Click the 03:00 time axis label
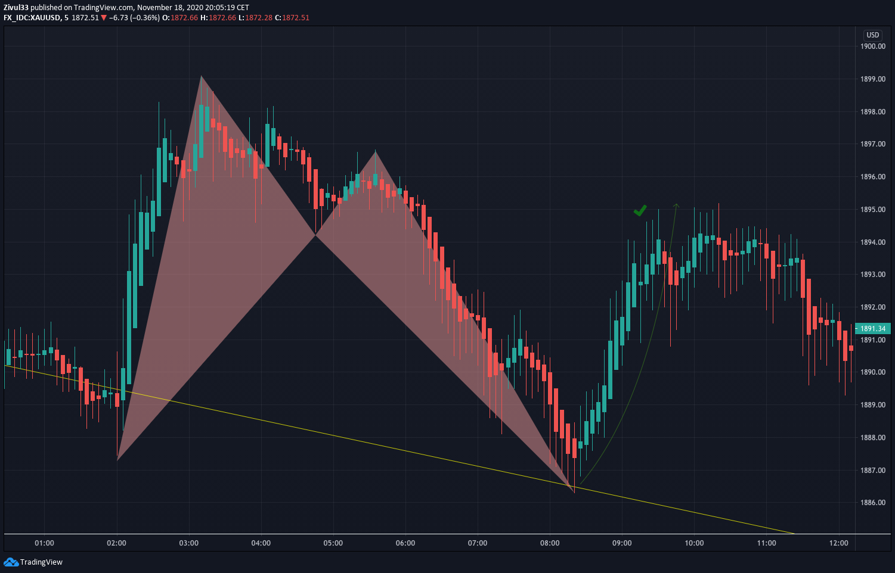Screen dimensions: 895x573 [189, 543]
